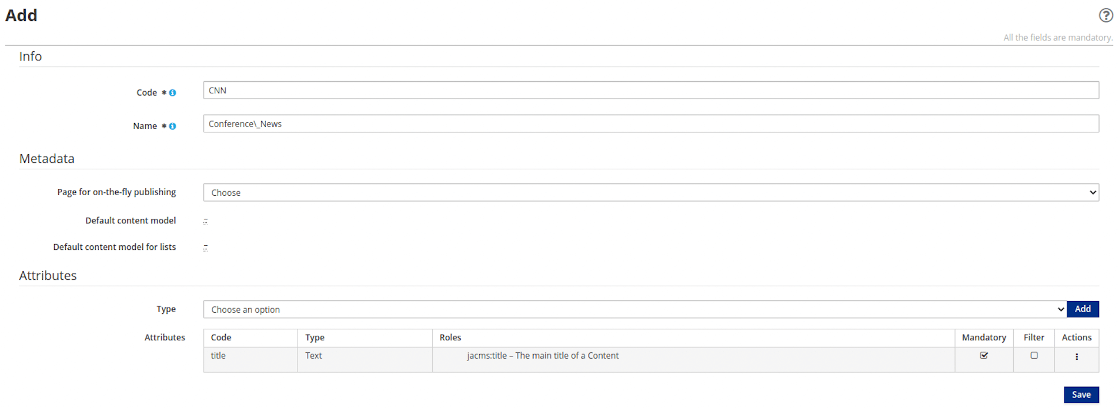1118x410 pixels.
Task: Click the Text type cell for title
Action: tap(314, 356)
